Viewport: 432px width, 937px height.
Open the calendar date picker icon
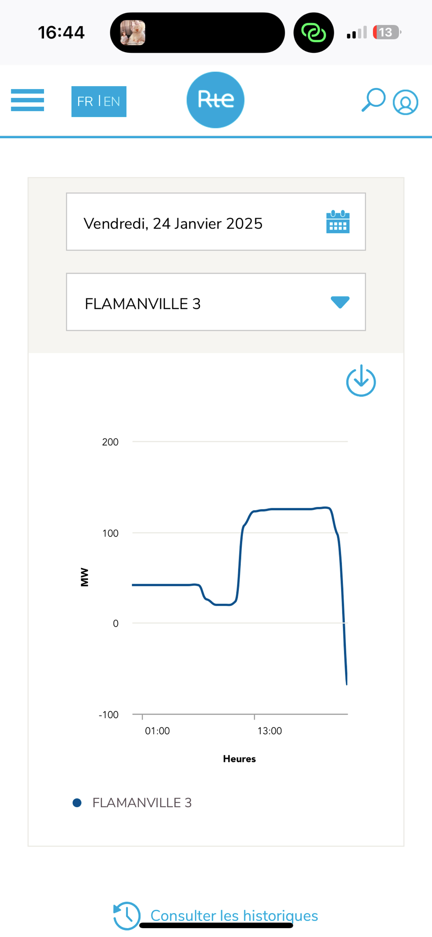337,222
